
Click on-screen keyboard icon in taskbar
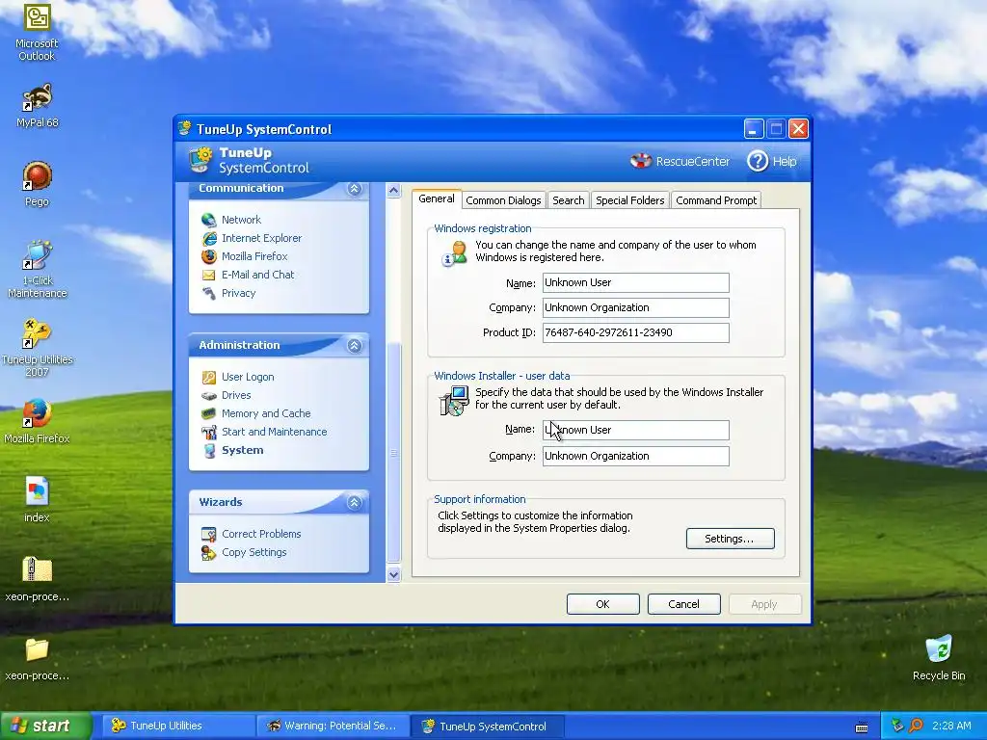862,727
